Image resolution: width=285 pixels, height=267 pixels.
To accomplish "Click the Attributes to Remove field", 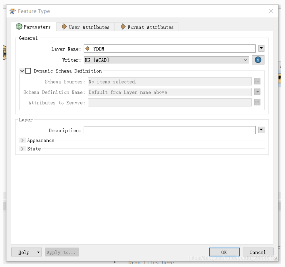I will point(169,102).
